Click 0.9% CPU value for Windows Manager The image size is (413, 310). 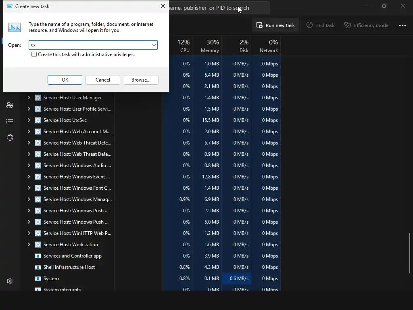coord(184,199)
